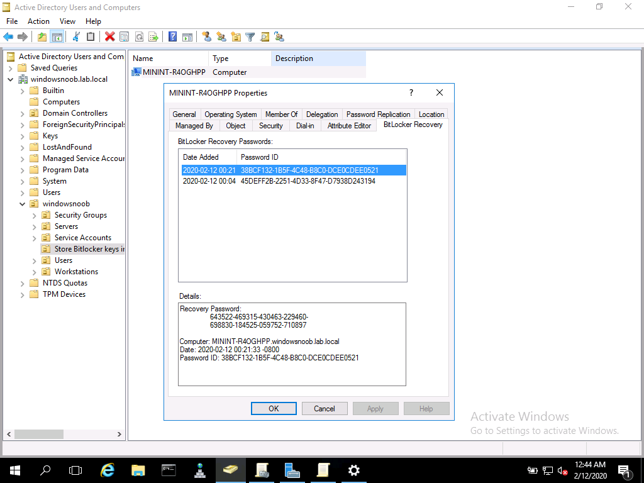Expand the Builtin container
The height and width of the screenshot is (483, 644).
coord(22,91)
